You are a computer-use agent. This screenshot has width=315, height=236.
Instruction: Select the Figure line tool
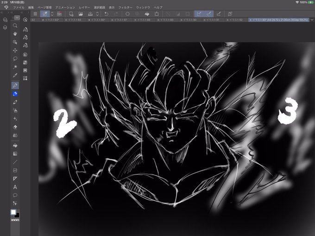[x=15, y=162]
